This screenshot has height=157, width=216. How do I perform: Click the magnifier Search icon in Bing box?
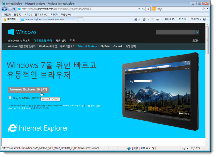(203, 9)
